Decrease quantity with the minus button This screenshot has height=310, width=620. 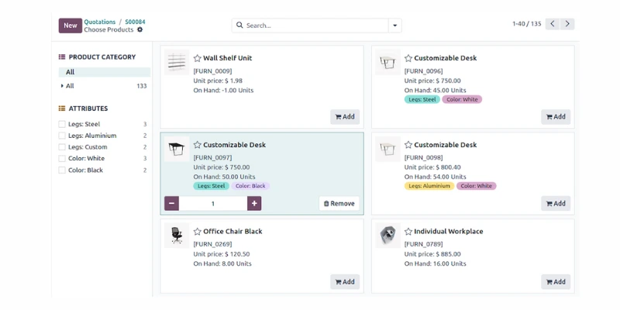pos(171,204)
